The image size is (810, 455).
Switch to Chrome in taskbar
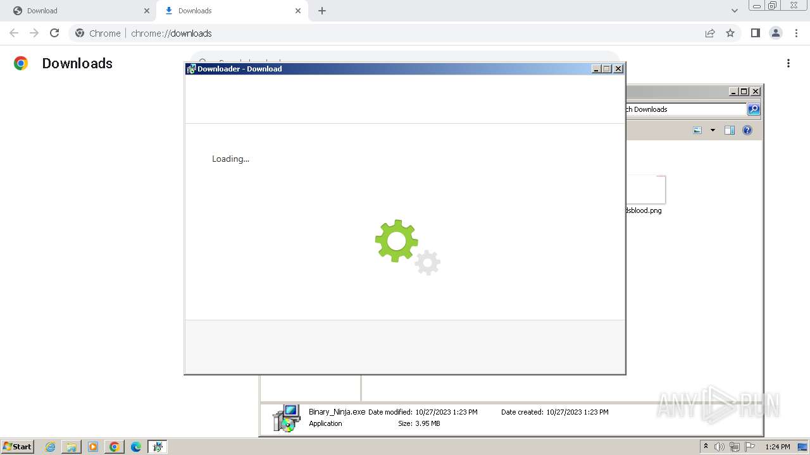tap(115, 447)
